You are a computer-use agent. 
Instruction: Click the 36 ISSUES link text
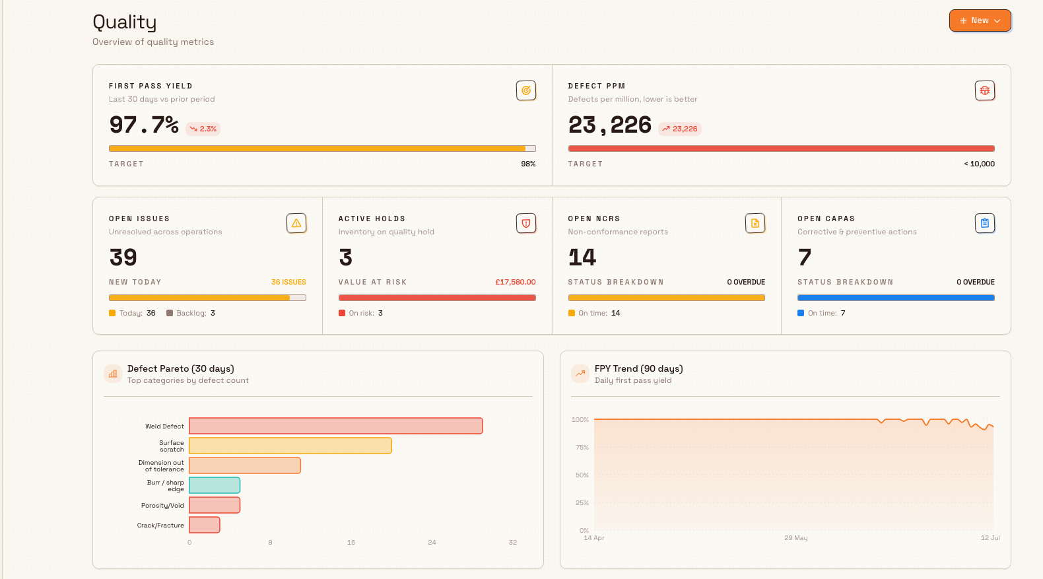tap(288, 282)
